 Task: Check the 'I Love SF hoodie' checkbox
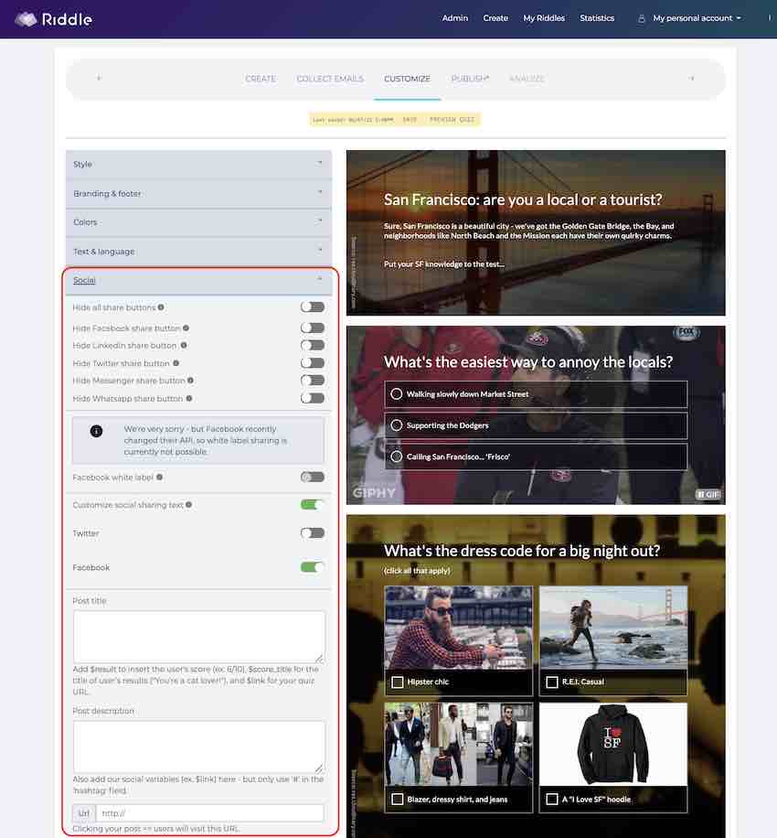(x=552, y=799)
